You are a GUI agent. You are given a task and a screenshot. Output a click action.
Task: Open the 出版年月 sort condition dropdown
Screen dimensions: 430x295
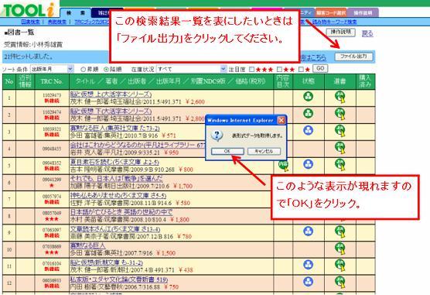tap(52, 69)
